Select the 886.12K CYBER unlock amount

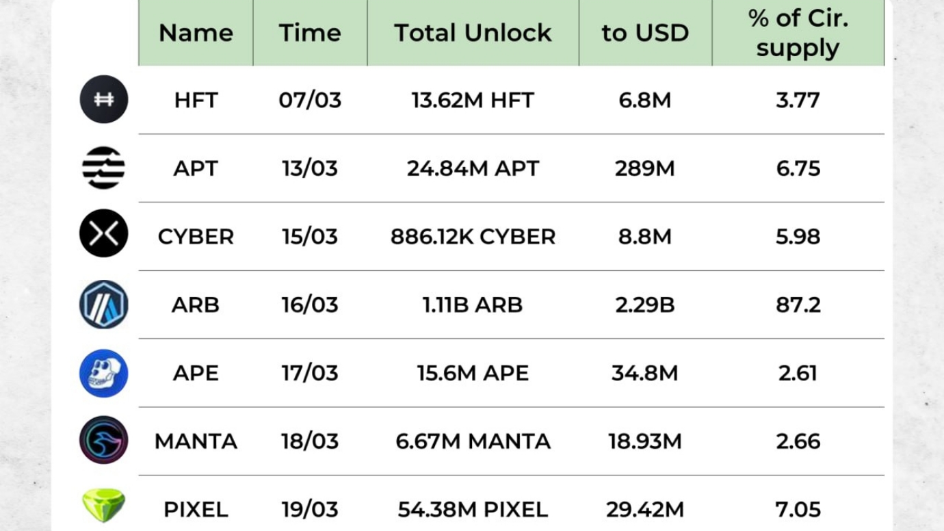click(x=473, y=237)
